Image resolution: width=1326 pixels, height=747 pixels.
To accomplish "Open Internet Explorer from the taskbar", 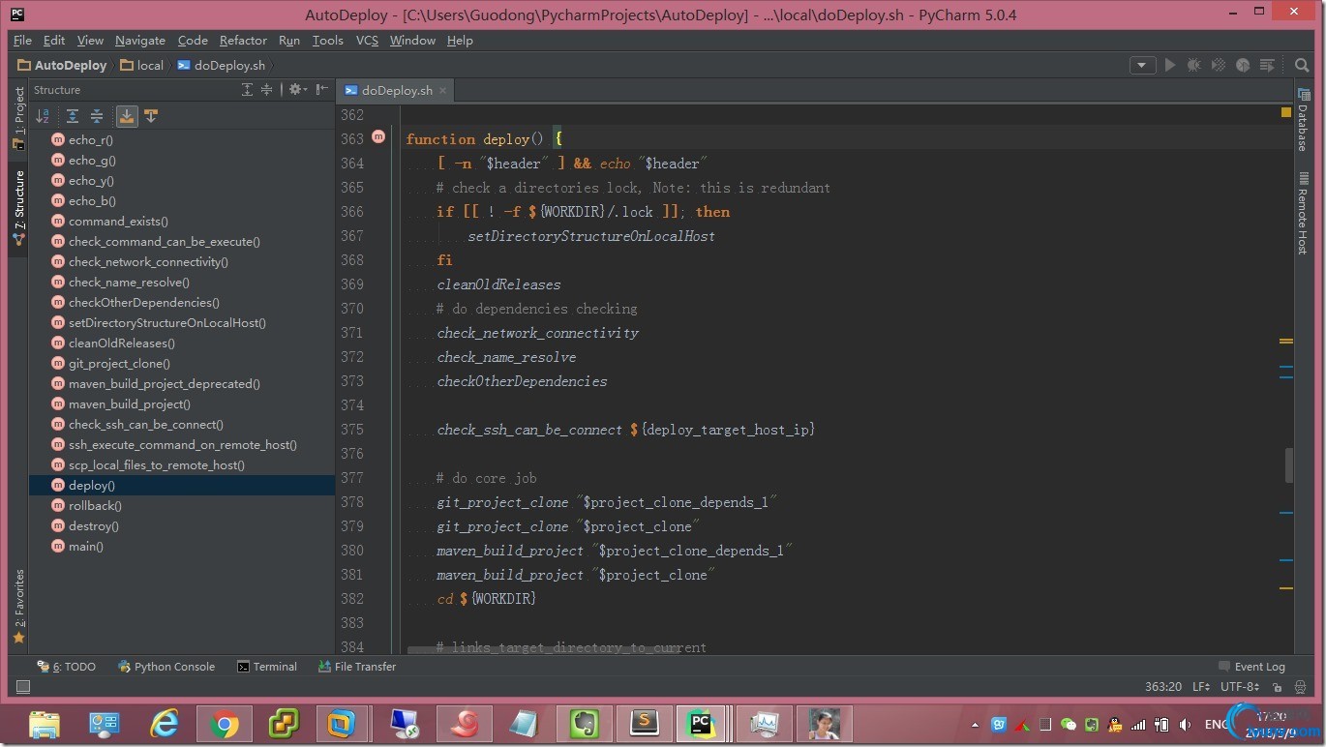I will coord(166,724).
